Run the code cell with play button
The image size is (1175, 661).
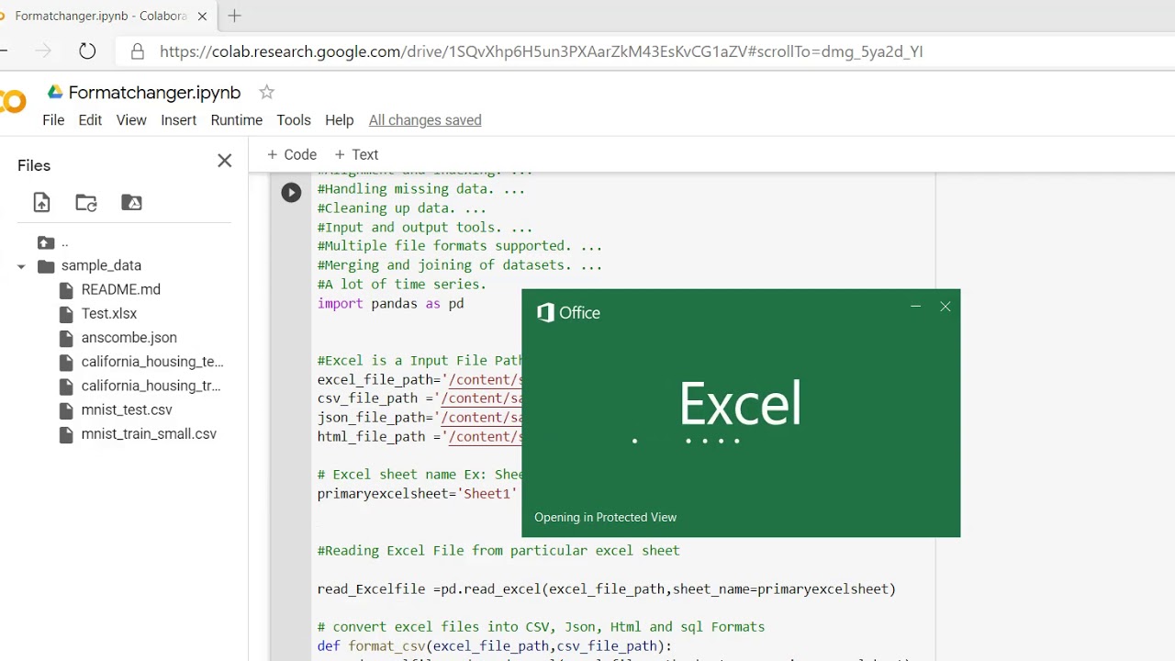tap(291, 192)
